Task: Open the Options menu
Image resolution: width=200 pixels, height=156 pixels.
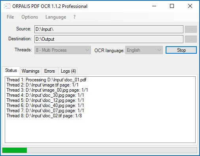Action: pyautogui.click(x=30, y=17)
